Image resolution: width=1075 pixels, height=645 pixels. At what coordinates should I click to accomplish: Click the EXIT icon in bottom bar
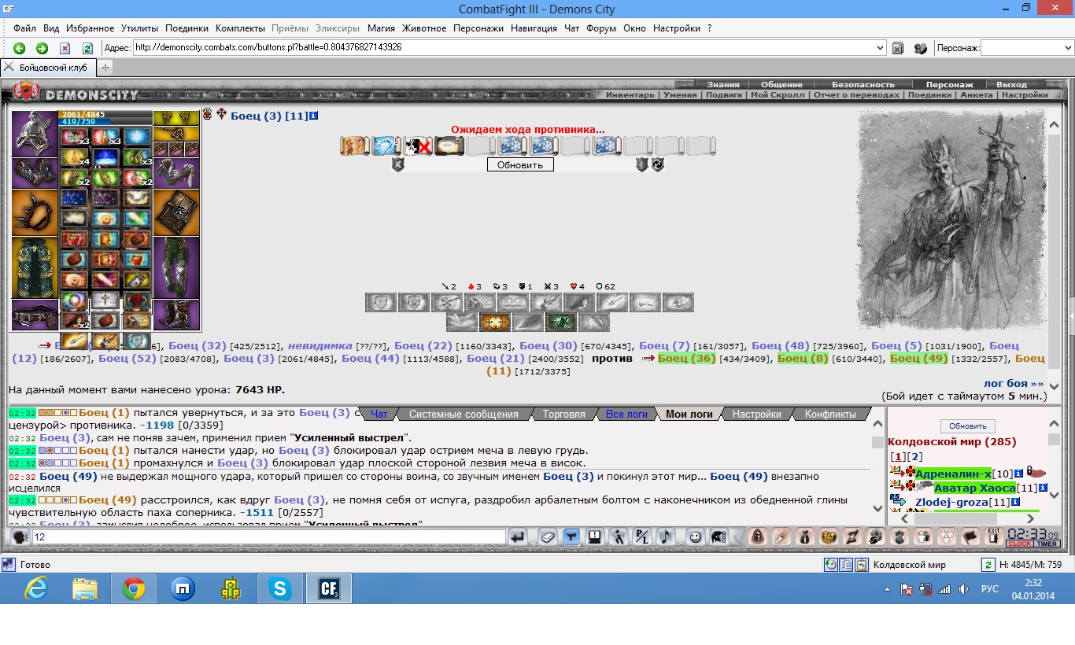click(994, 537)
